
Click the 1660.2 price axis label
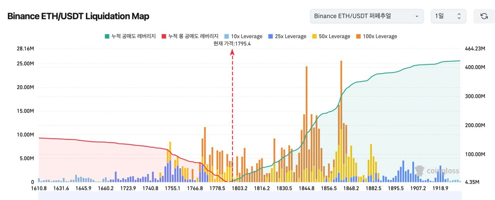tap(106, 188)
